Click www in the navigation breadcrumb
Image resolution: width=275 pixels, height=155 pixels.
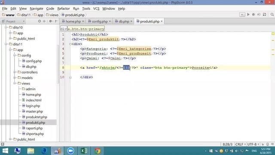tap(8, 15)
